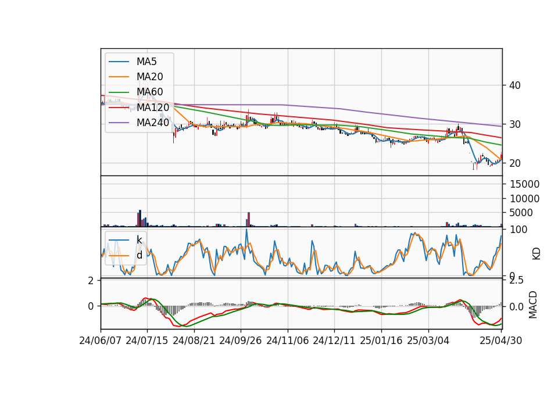Click the MA240 legend label
This screenshot has width=558, height=401.
coord(153,123)
